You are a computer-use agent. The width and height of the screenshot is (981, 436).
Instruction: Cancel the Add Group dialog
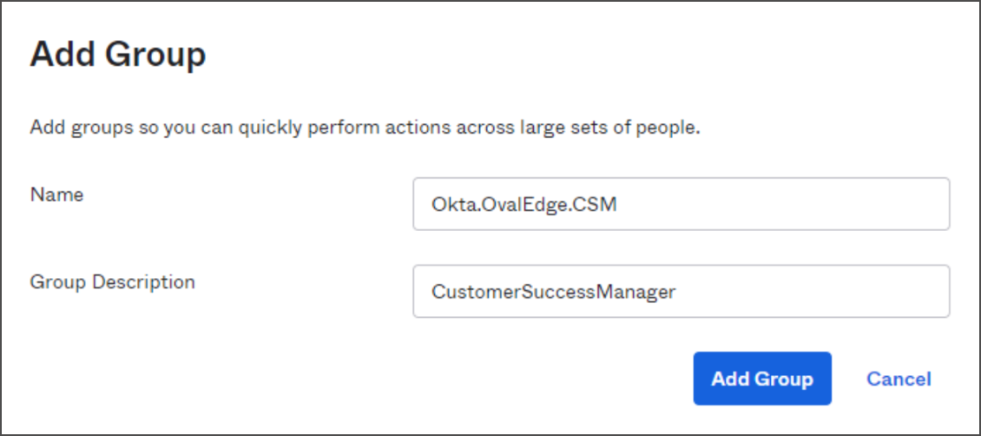click(x=899, y=379)
